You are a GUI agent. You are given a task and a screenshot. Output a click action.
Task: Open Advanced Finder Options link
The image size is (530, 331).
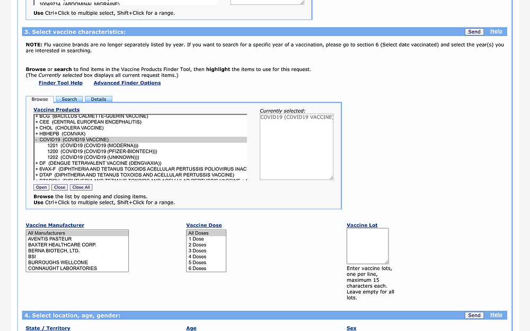(x=127, y=83)
